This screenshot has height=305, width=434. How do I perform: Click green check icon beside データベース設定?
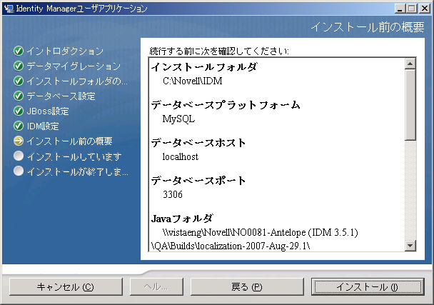(x=19, y=96)
